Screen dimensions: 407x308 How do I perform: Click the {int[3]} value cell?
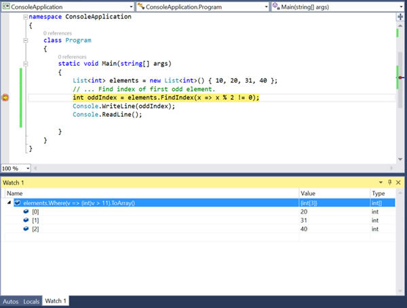point(309,203)
